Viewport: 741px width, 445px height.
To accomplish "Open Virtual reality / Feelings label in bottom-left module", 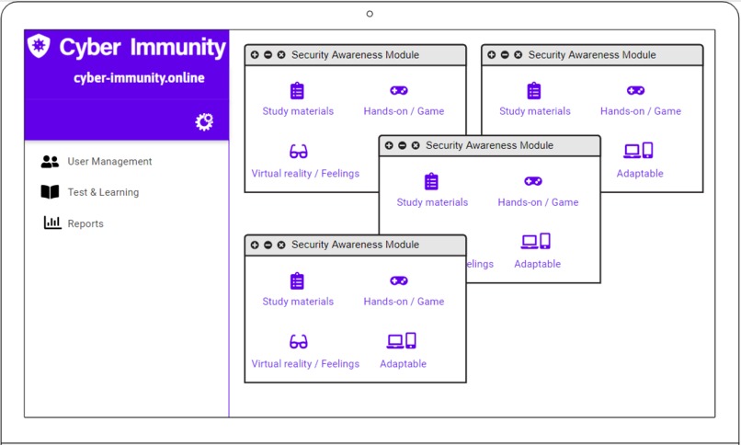I will pos(305,364).
